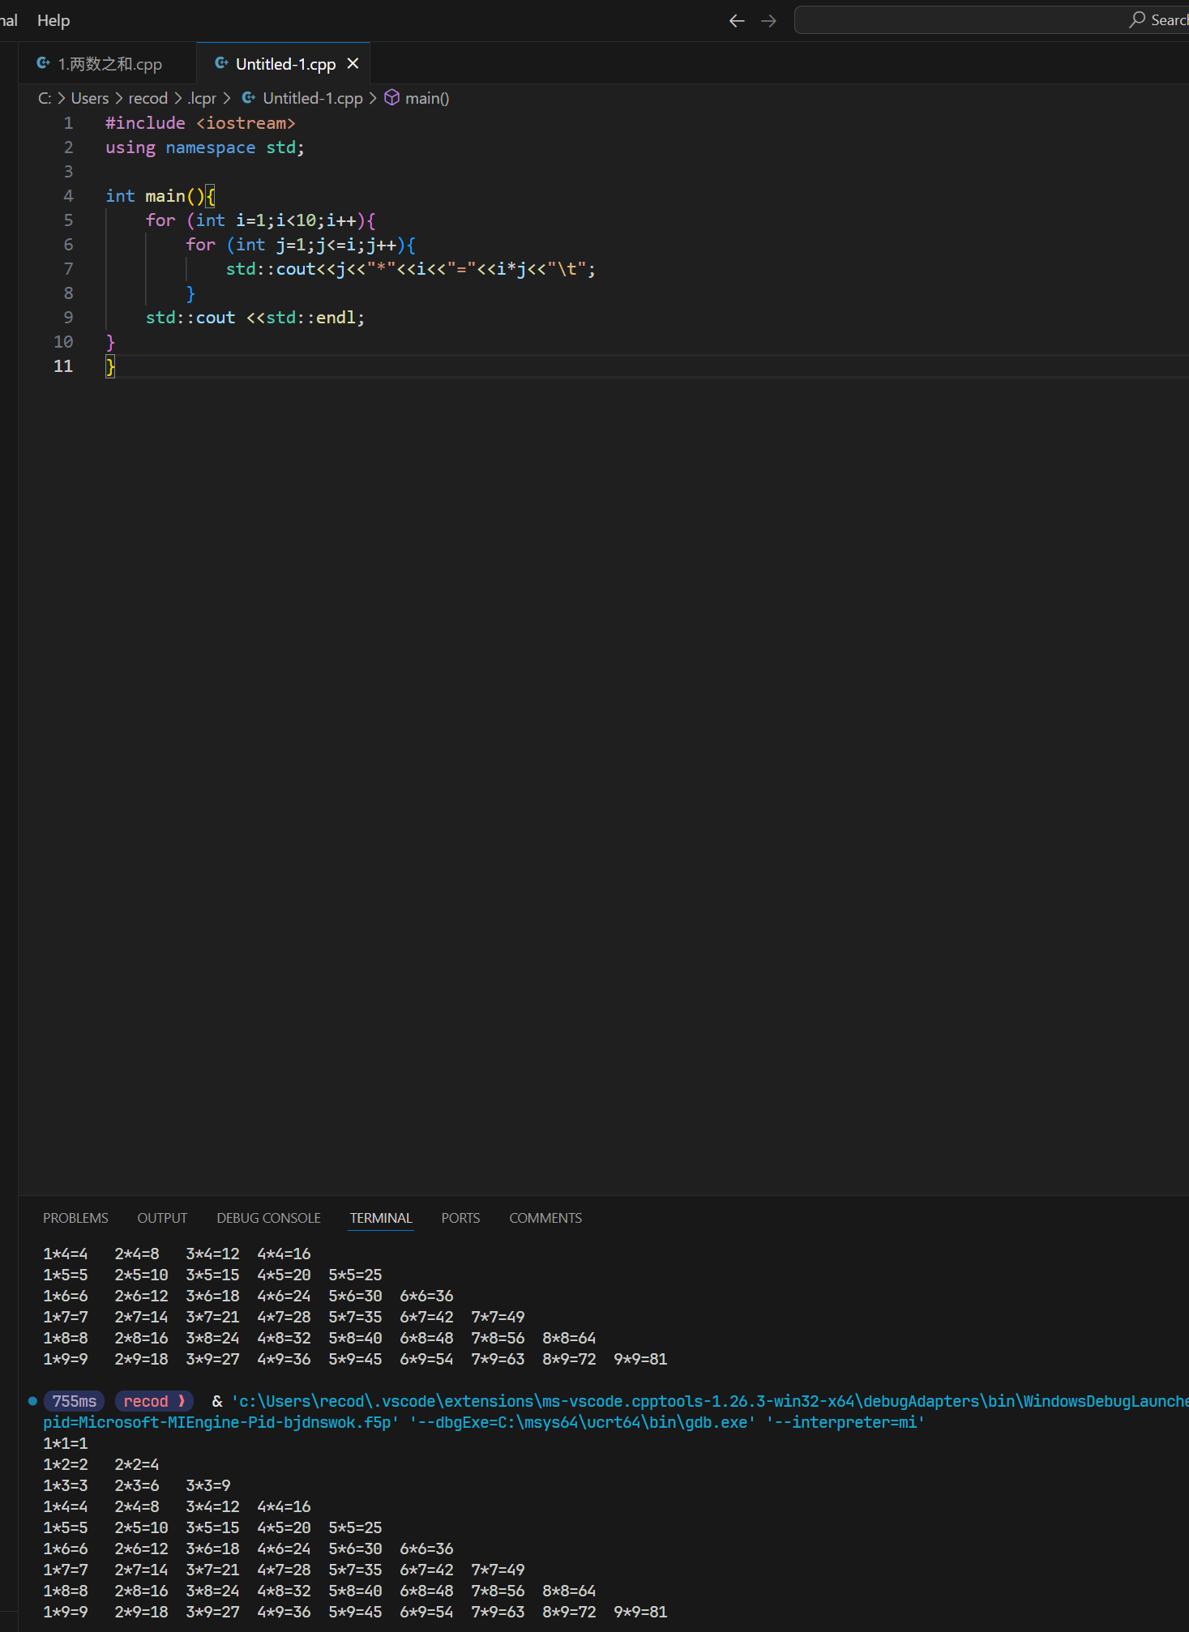The height and width of the screenshot is (1632, 1189).
Task: Show the OUTPUT panel
Action: pos(162,1218)
